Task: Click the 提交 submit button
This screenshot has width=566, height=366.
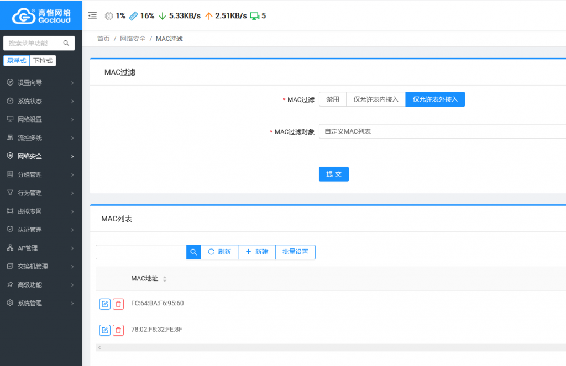Action: point(334,174)
